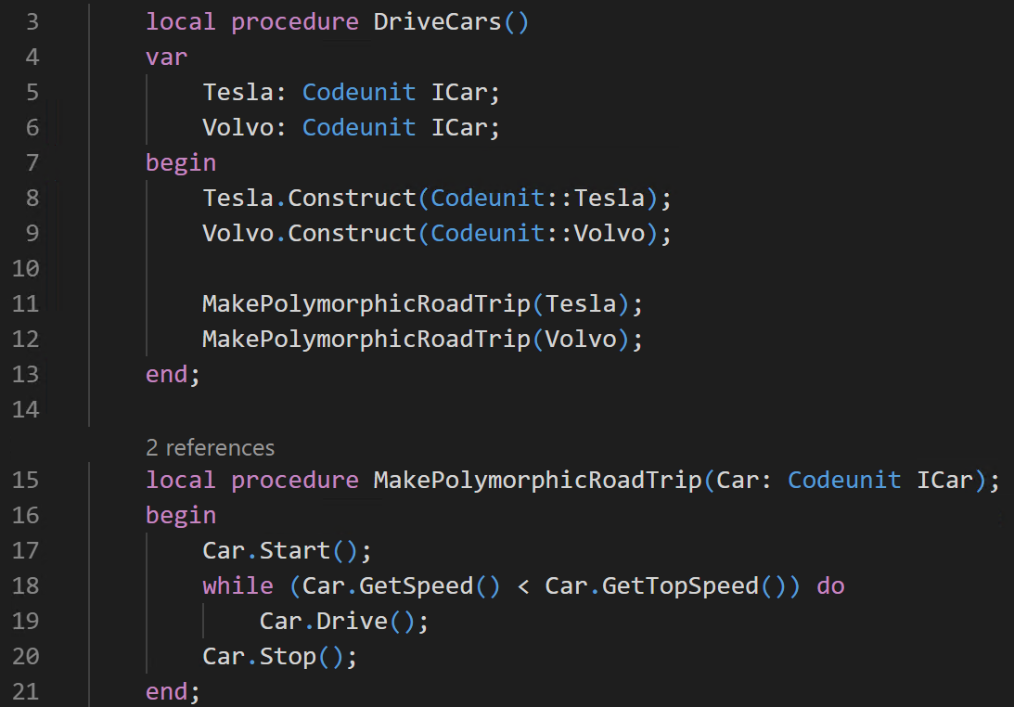The height and width of the screenshot is (707, 1014).
Task: Click the Codeunit type keyword on line 5
Action: [359, 93]
